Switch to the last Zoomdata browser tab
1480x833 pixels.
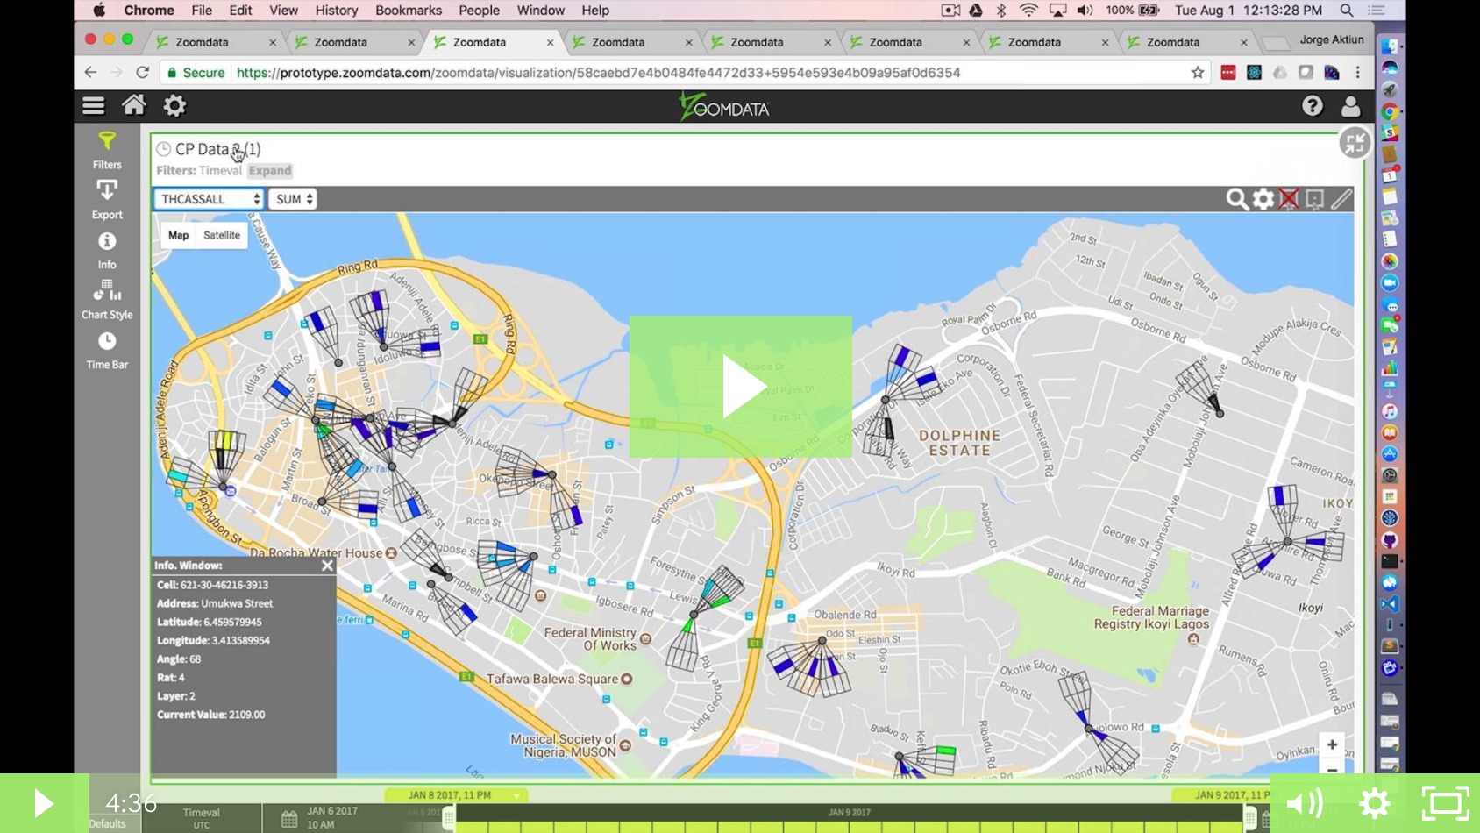(1186, 42)
